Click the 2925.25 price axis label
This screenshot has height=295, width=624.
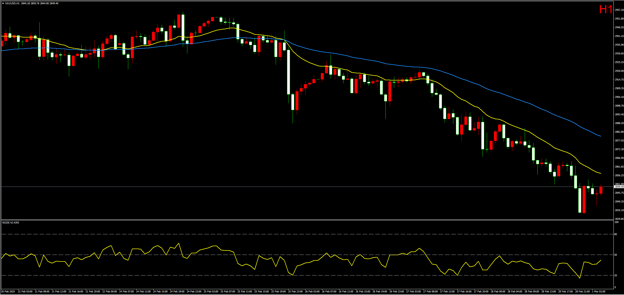[619, 62]
